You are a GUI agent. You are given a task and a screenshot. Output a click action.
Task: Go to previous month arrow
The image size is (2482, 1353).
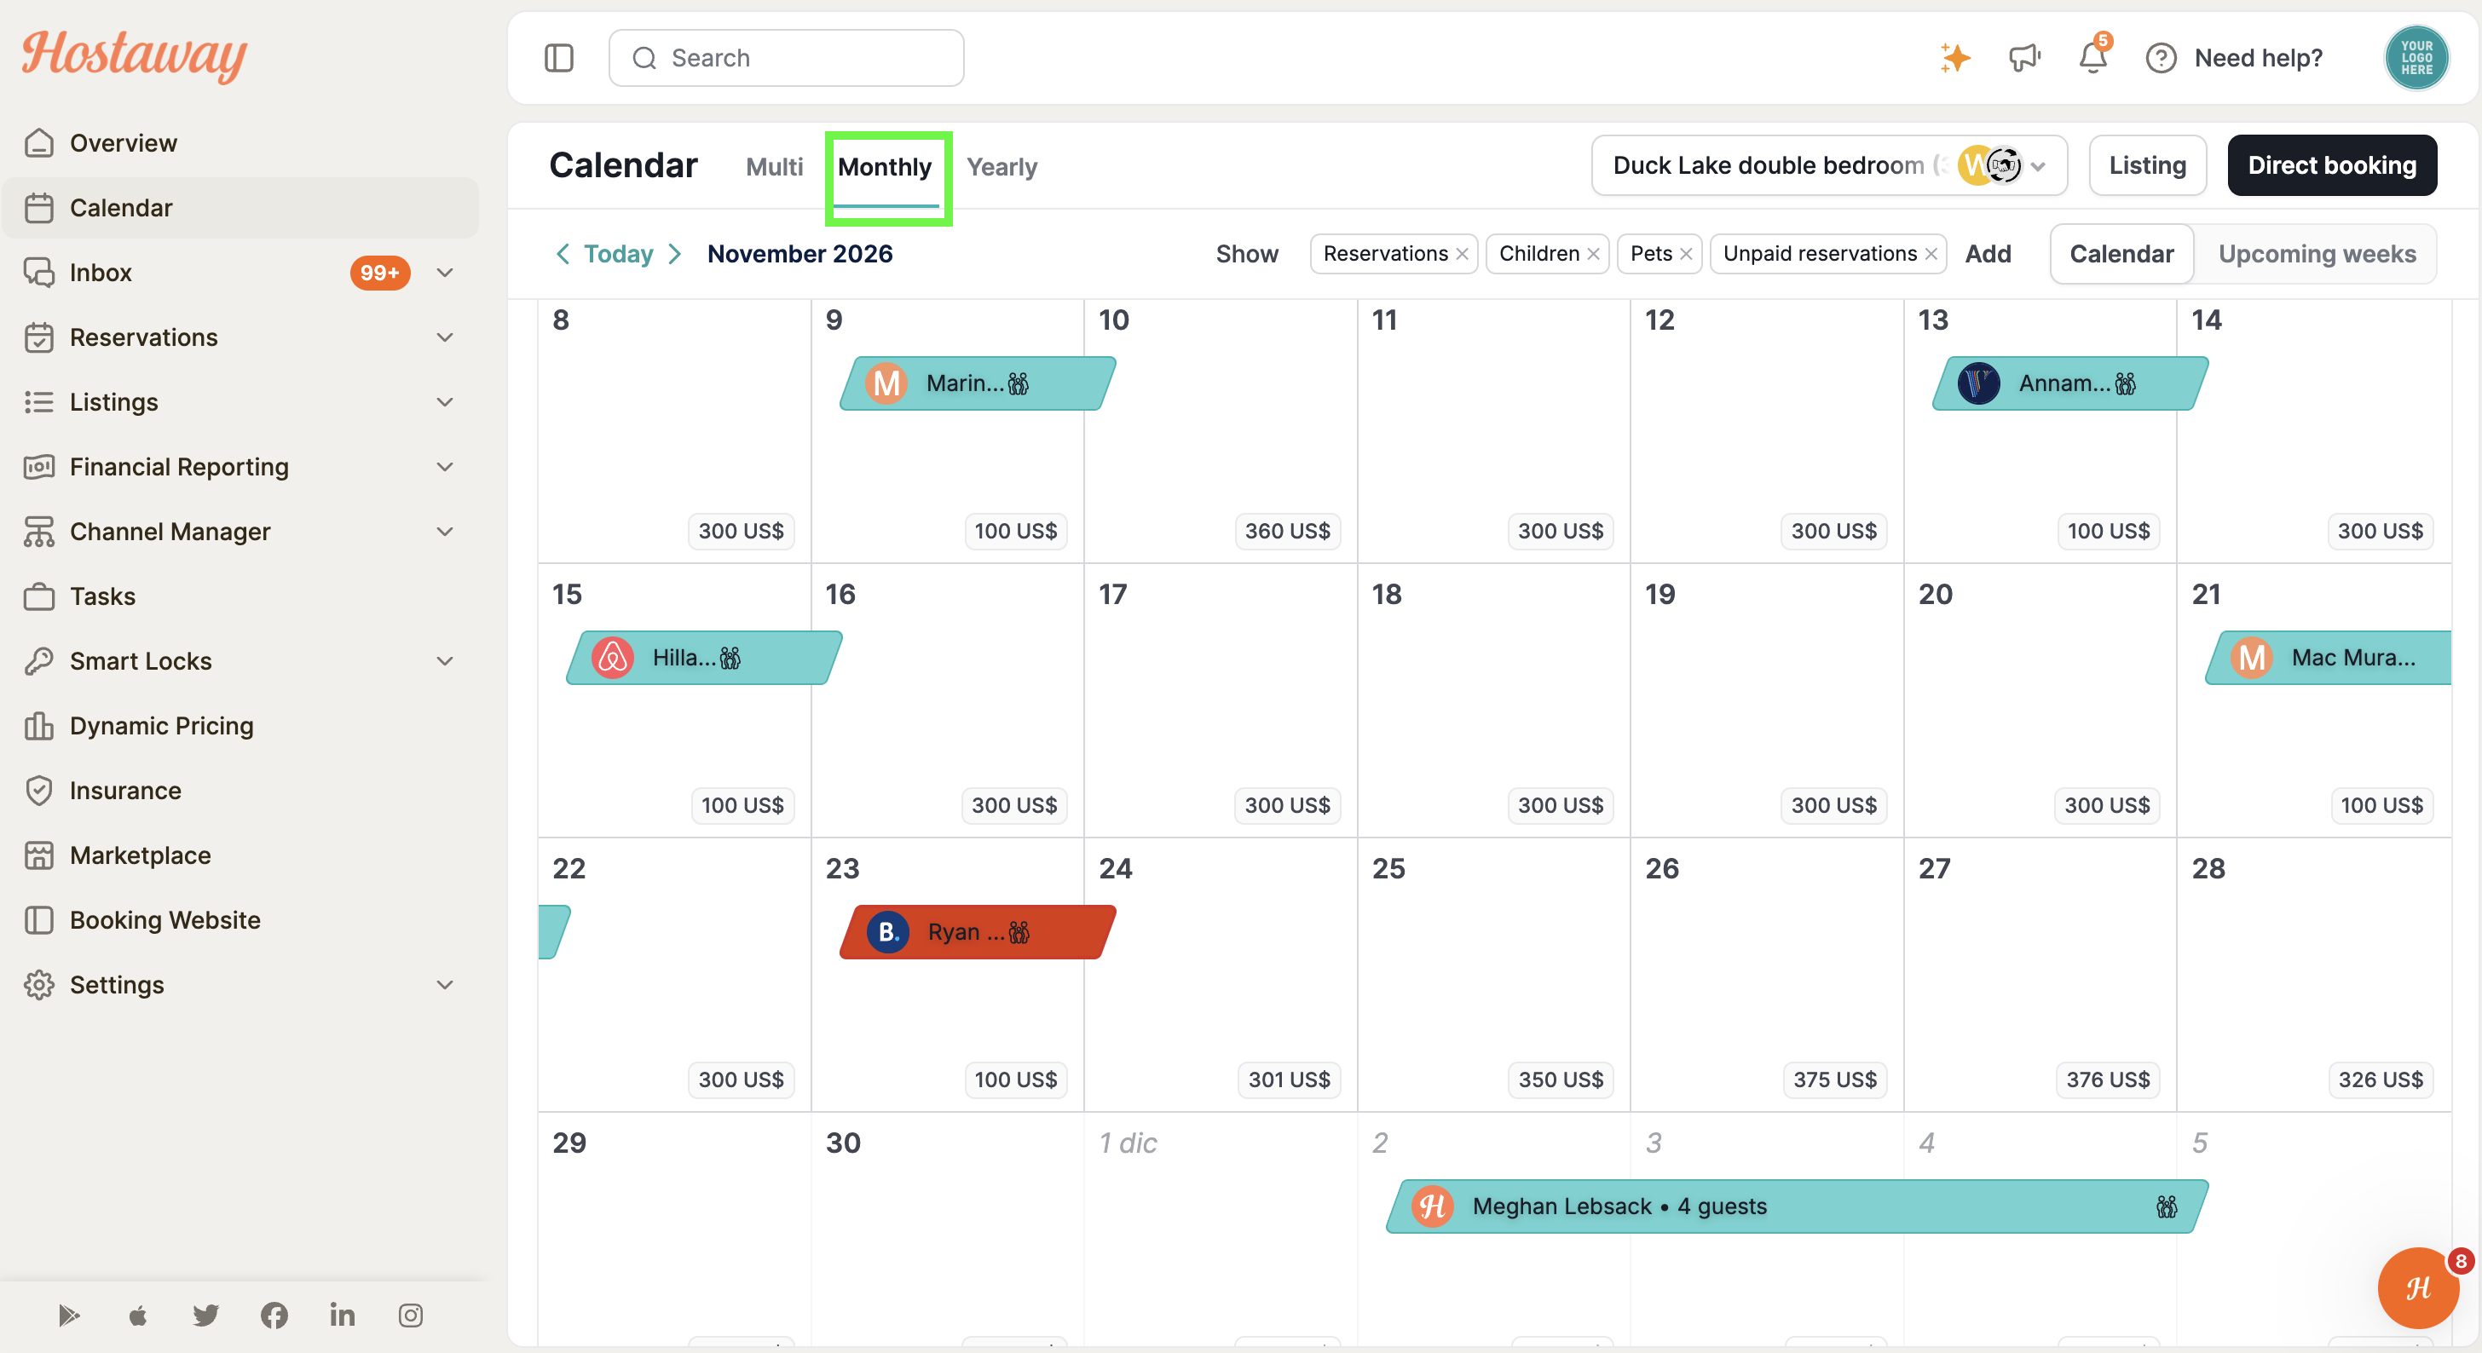point(563,253)
